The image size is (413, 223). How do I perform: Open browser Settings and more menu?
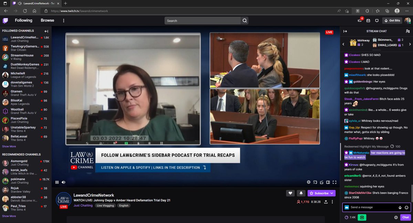tap(407, 11)
